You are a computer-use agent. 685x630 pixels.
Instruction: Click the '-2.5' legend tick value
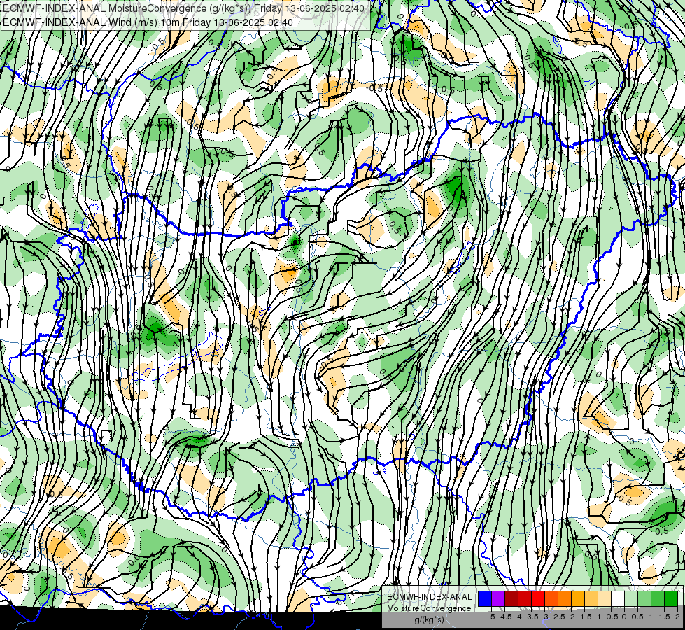(558, 617)
